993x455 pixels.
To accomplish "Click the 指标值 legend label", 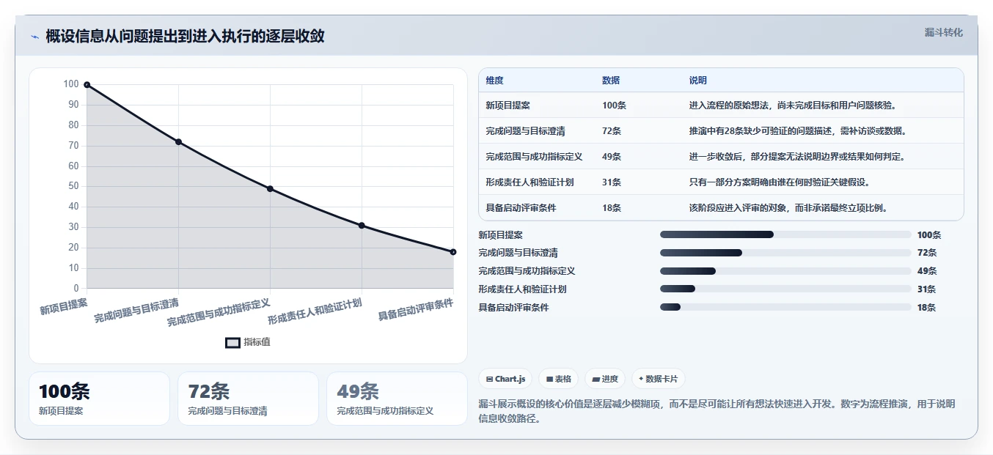I will coord(257,342).
